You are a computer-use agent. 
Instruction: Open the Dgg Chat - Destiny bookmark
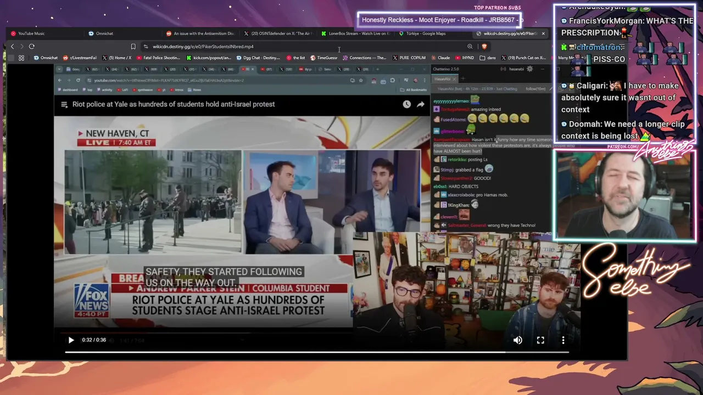258,58
